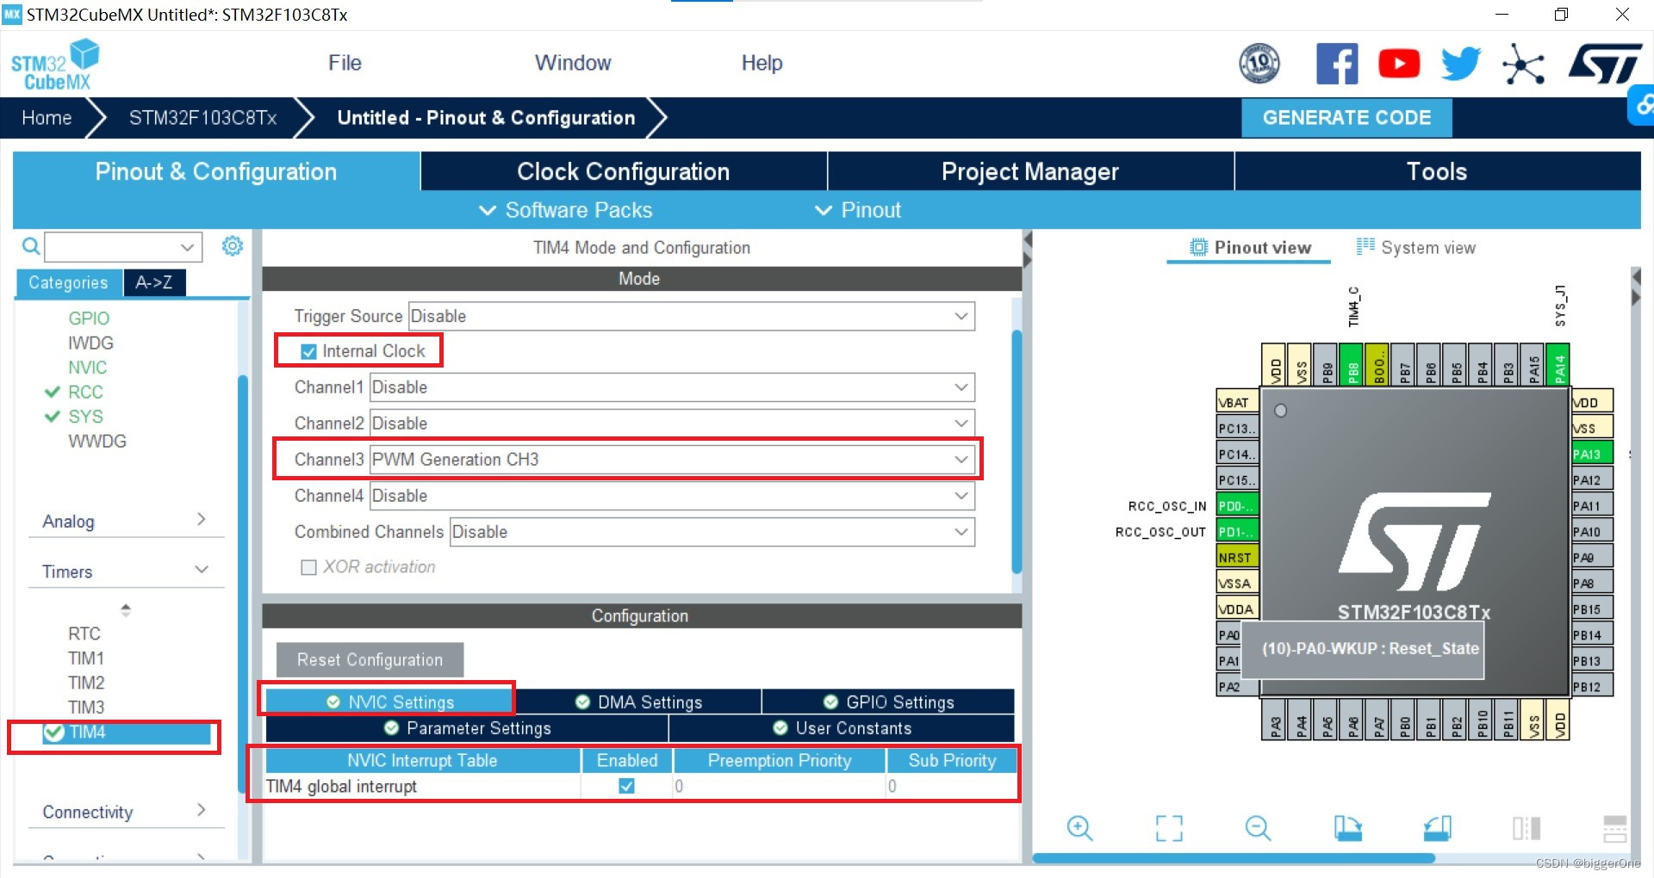Click the search magnifier icon in categories panel
The image size is (1654, 878).
[31, 247]
